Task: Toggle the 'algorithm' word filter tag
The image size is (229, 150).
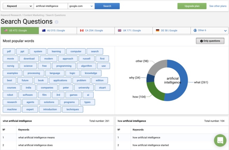Action: coord(86,66)
